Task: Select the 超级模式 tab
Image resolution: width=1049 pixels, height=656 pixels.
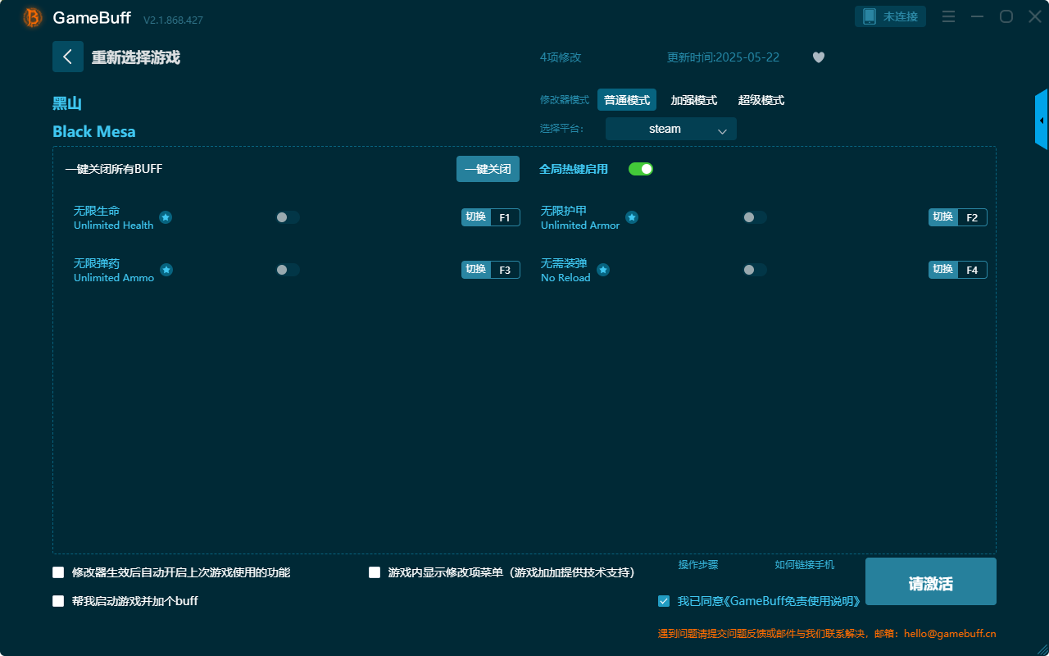Action: tap(761, 100)
